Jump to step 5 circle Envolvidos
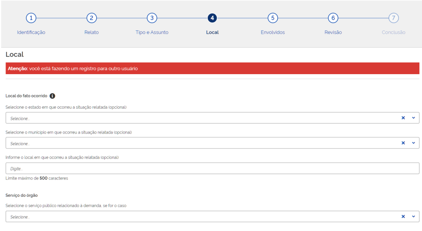The width and height of the screenshot is (422, 231). (273, 18)
